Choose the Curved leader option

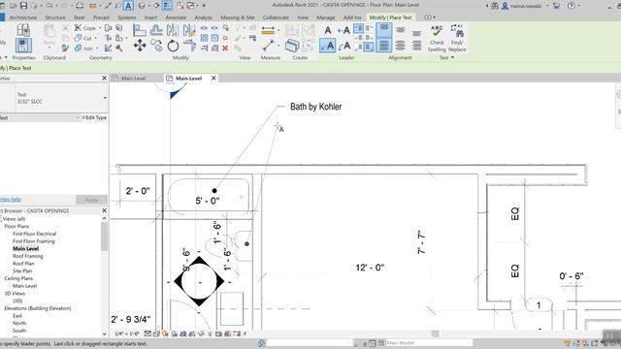(x=343, y=46)
